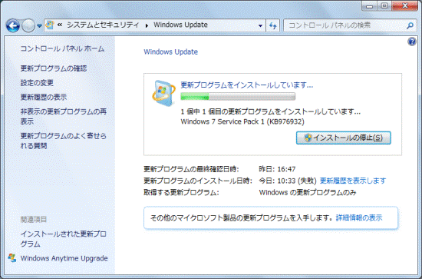Click 非表示の更新プログラムの再表示 link
The height and width of the screenshot is (279, 422).
click(x=64, y=116)
